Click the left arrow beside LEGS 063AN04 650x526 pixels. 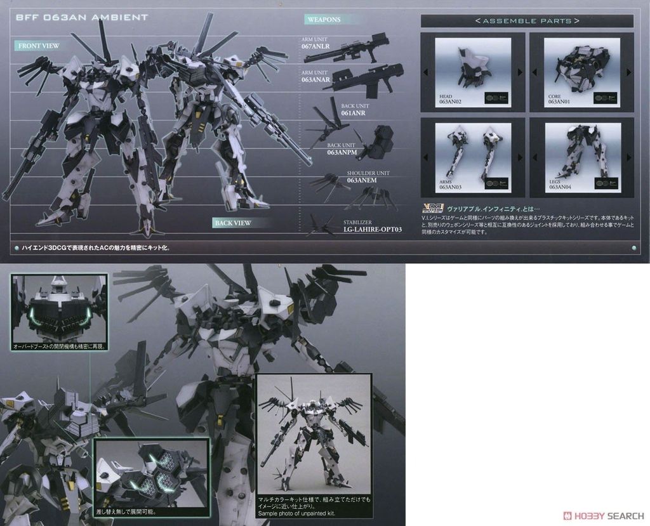point(534,157)
